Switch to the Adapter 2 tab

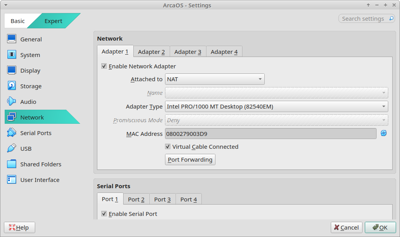point(152,52)
